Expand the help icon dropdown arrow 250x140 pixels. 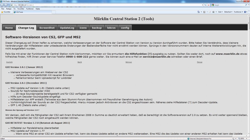[x=247, y=12]
